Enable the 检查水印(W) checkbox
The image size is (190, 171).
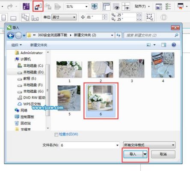[x=56, y=134]
